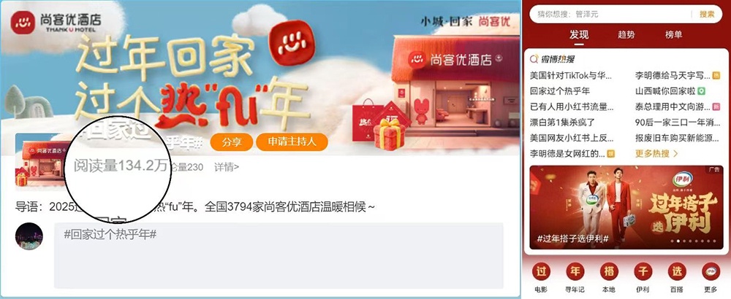Tap the 伊利 round icon

tap(643, 272)
